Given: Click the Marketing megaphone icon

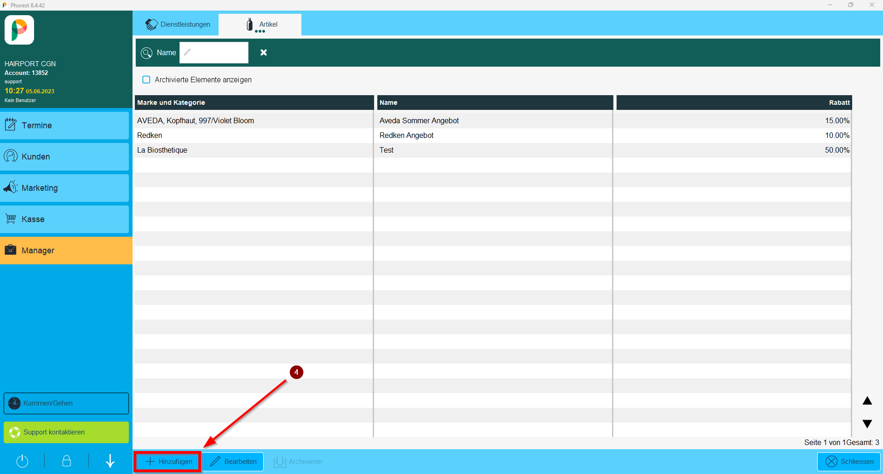Looking at the screenshot, I should [x=11, y=187].
